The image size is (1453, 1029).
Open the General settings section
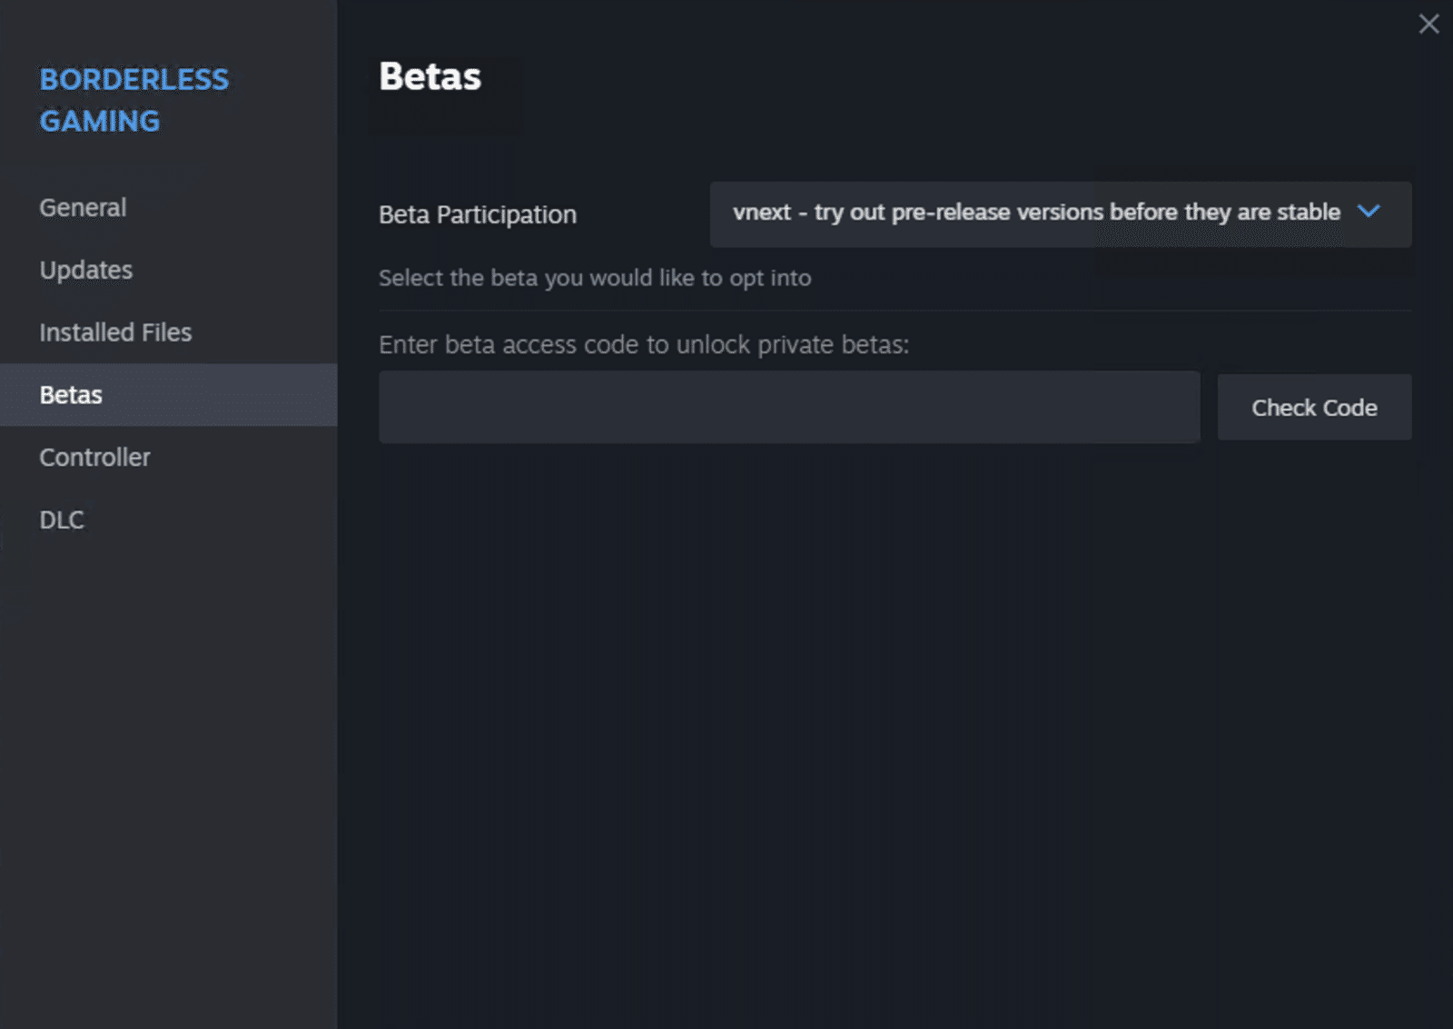[x=168, y=208]
